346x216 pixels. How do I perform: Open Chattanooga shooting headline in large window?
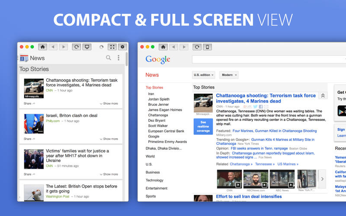pyautogui.click(x=266, y=98)
